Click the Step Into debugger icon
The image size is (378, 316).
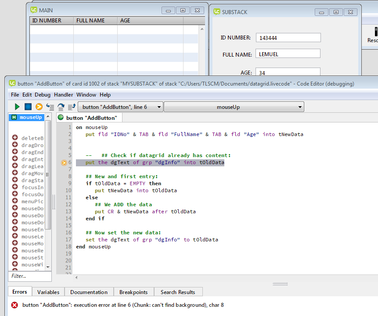pyautogui.click(x=50, y=107)
